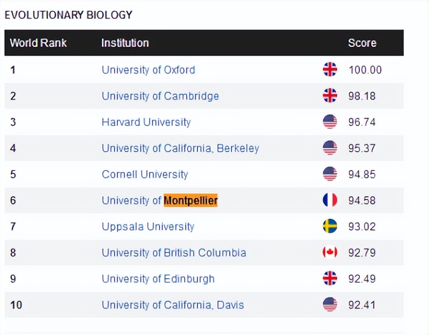Screen dimensions: 429x335
Task: Click the World Rank column header
Action: click(x=38, y=43)
